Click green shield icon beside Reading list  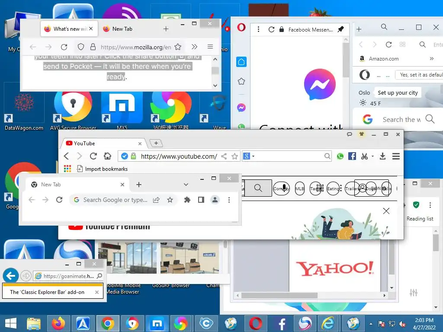416,205
